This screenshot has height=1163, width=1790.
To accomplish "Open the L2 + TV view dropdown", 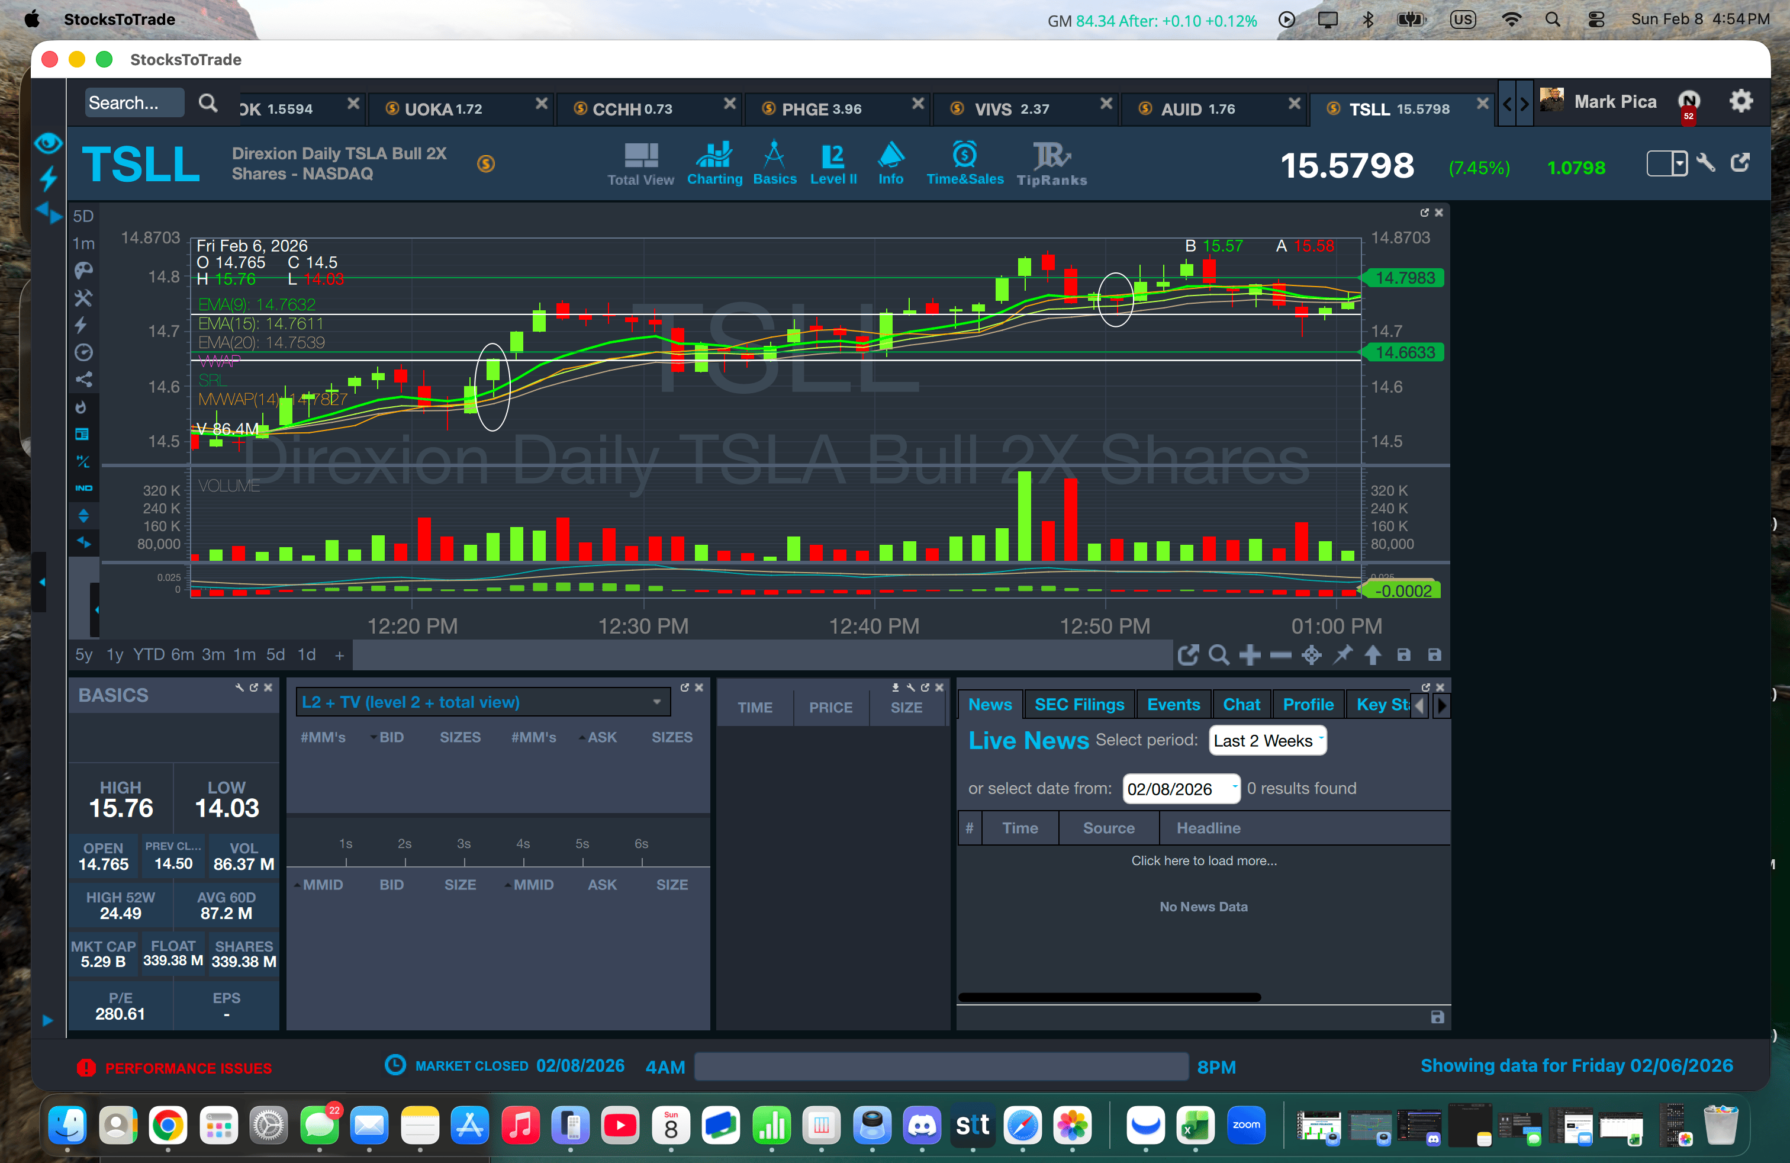I will pos(482,702).
